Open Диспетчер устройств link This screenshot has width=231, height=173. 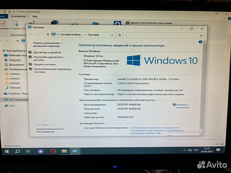(x=47, y=52)
